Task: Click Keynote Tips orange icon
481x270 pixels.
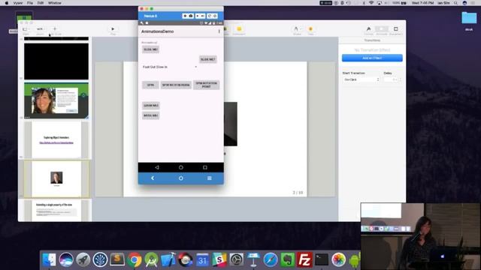Action: pos(310,29)
